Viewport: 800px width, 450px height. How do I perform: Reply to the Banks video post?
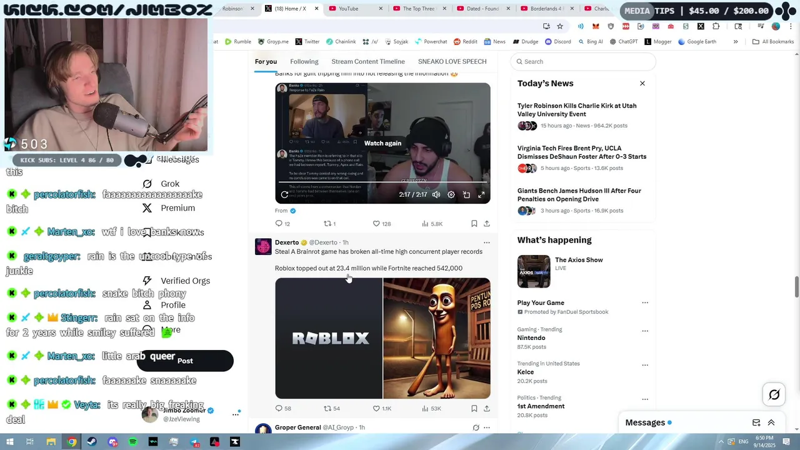282,224
